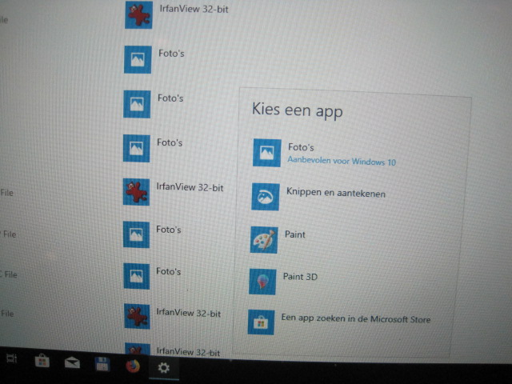Pick the Paint palette icon
Image resolution: width=512 pixels, height=384 pixels.
[264, 240]
